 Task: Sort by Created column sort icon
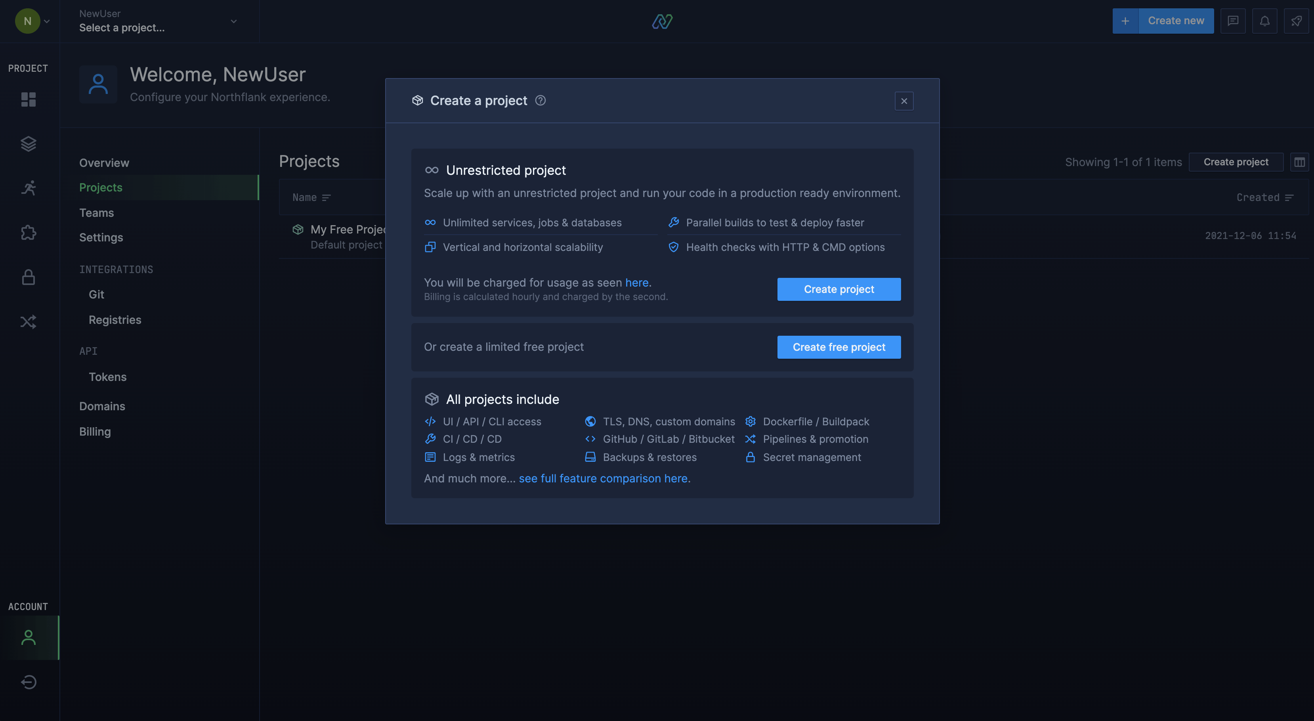tap(1289, 197)
